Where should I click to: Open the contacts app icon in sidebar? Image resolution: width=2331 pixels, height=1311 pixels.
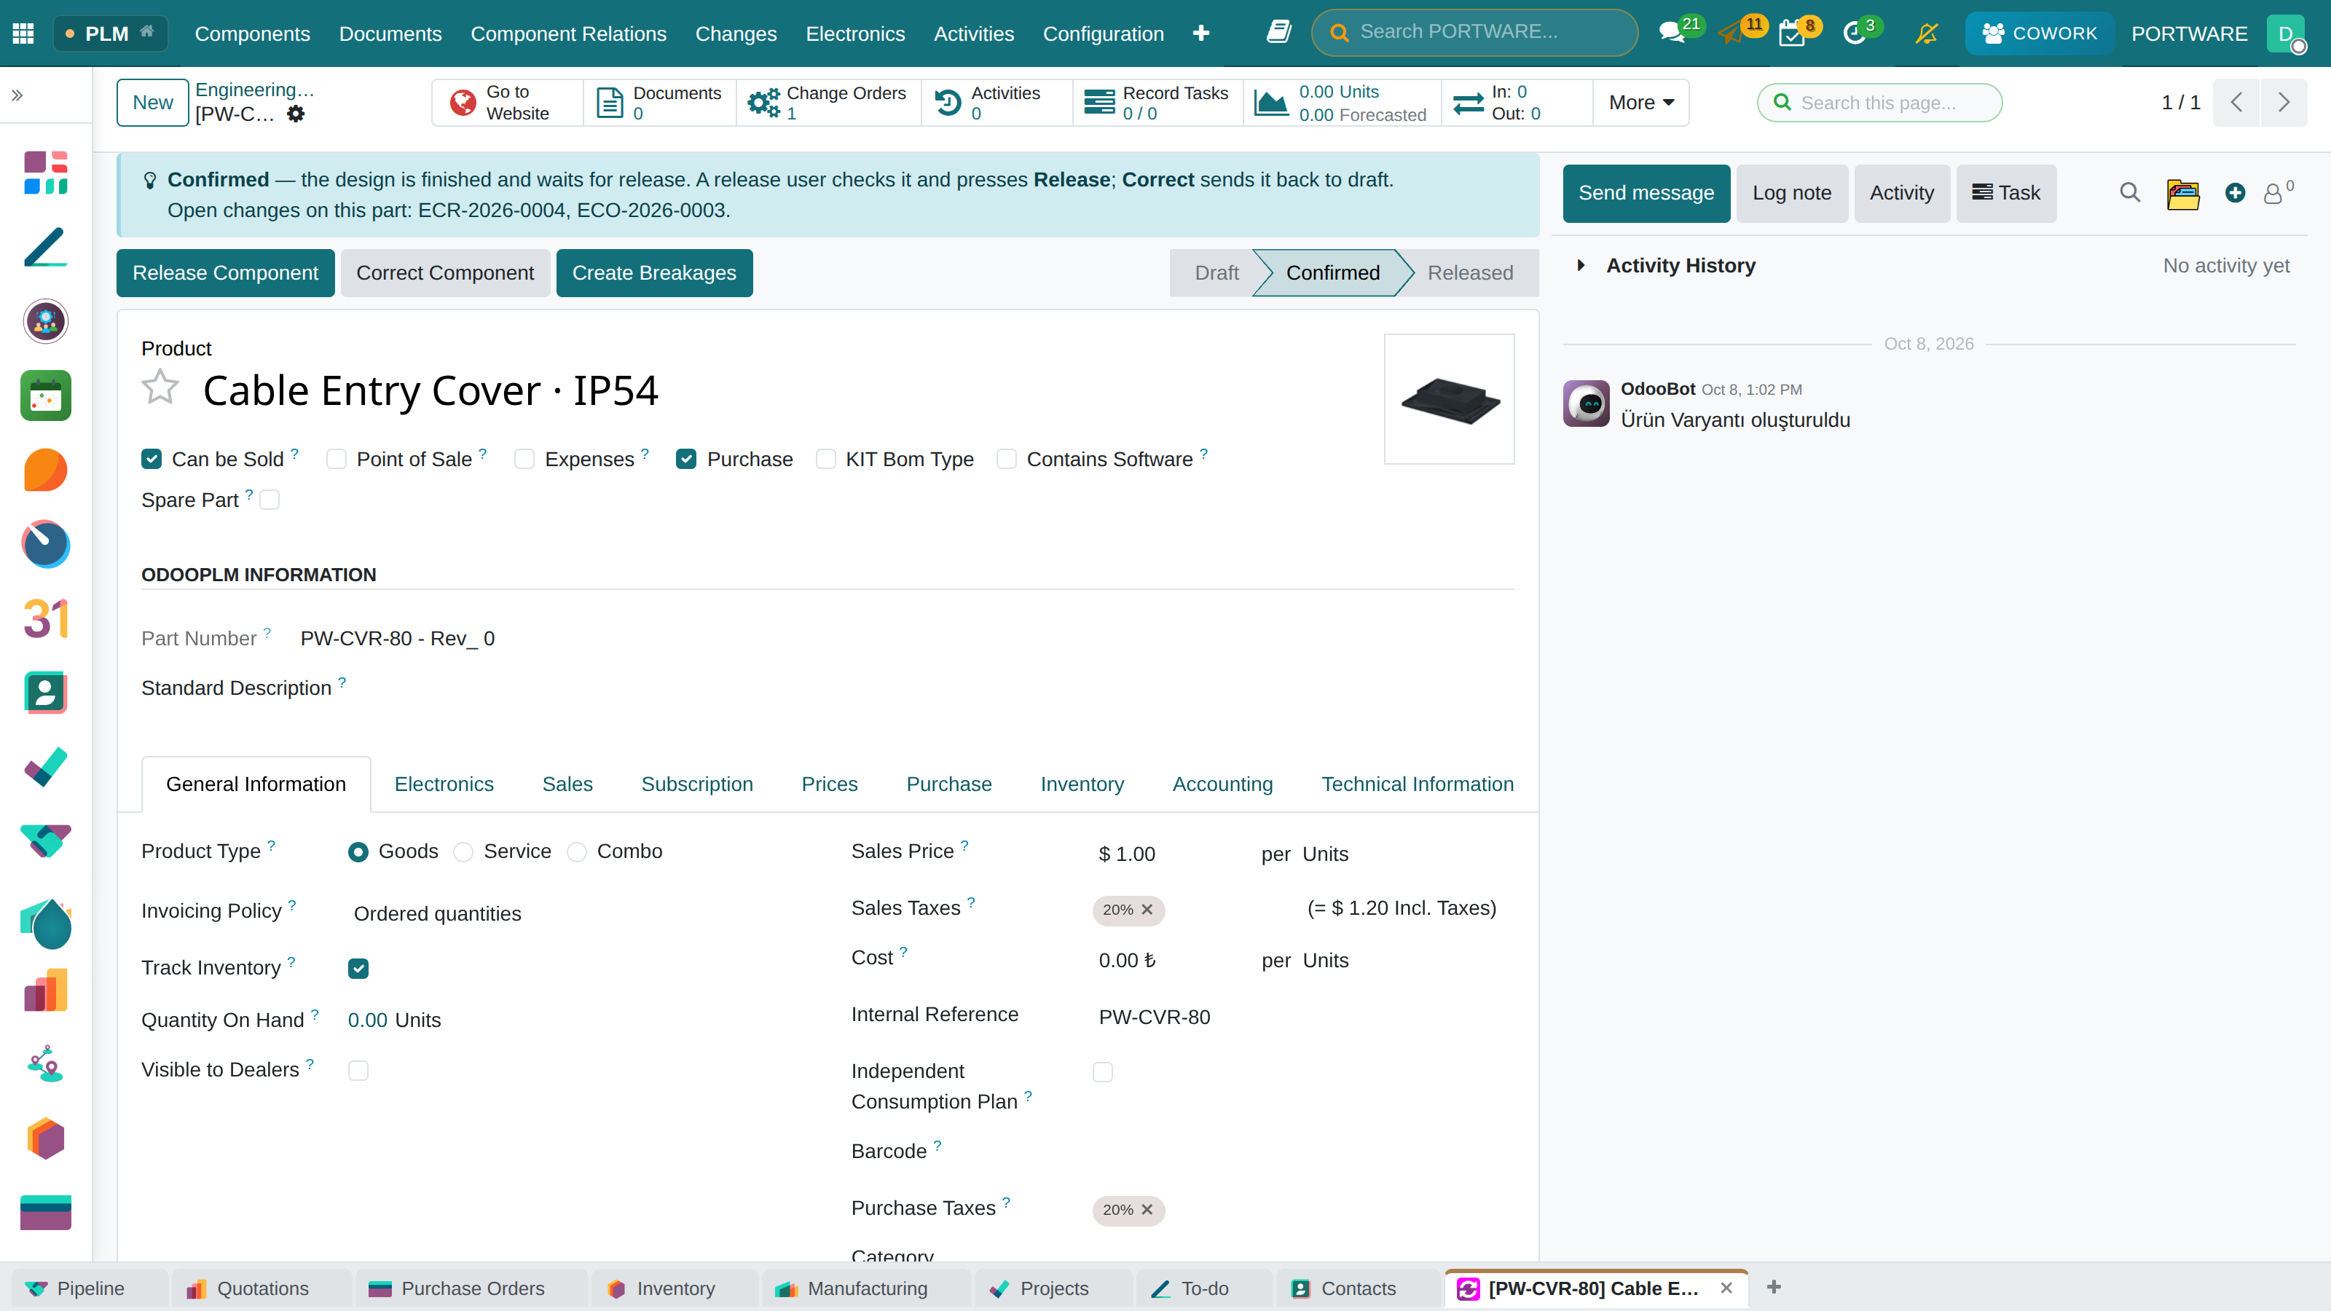point(45,693)
